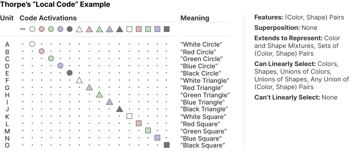
Task: Click the "Meaning" column header
Action: 195,18
